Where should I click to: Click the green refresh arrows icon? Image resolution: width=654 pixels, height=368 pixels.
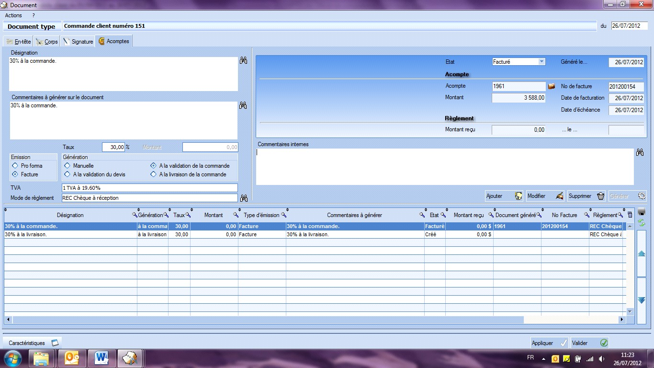coord(641,223)
